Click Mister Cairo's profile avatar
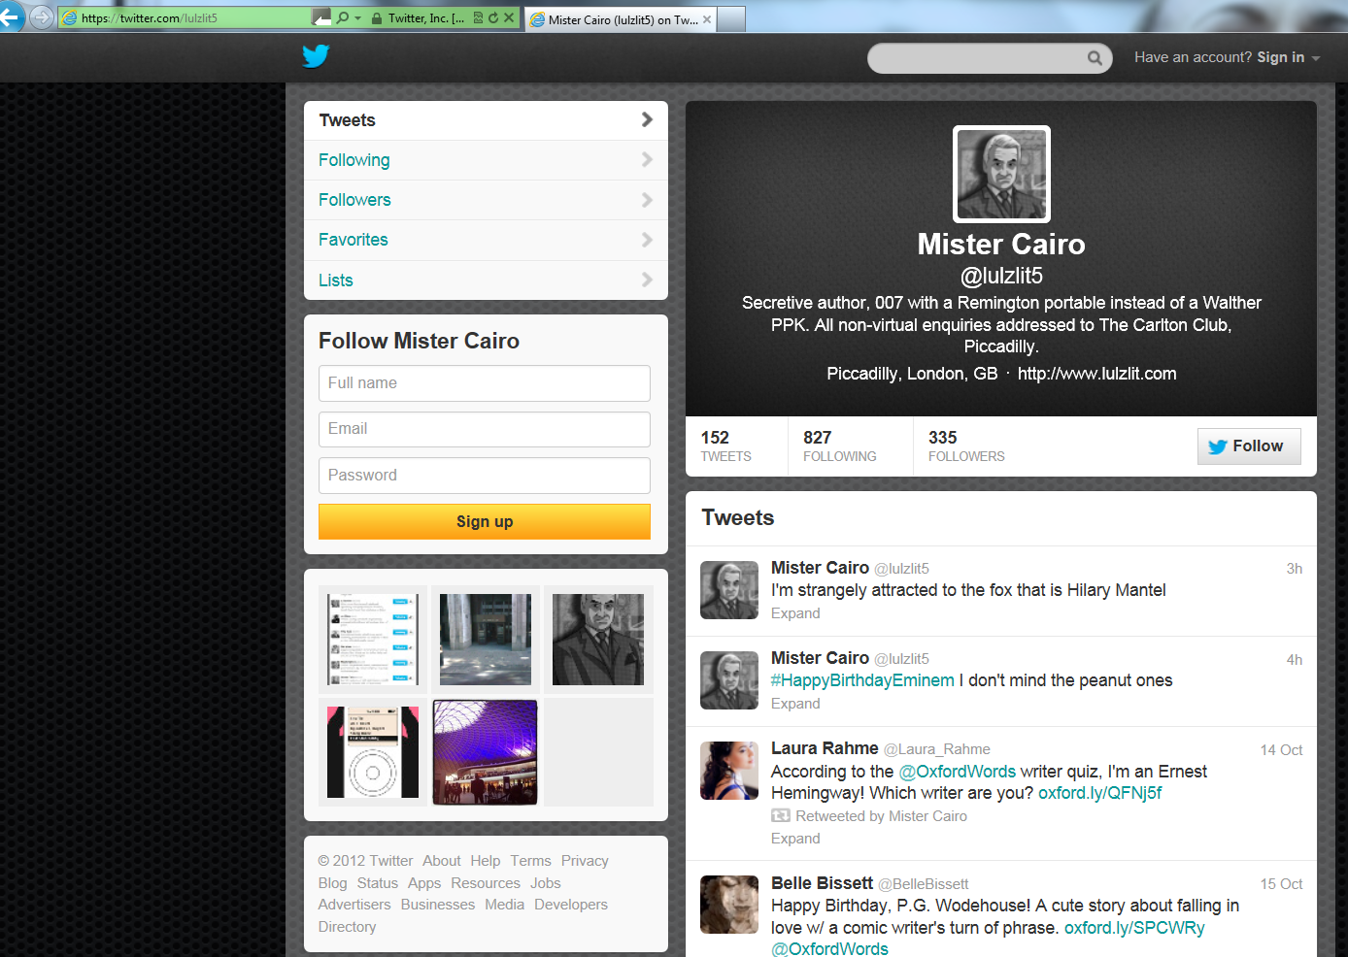 pyautogui.click(x=1001, y=175)
